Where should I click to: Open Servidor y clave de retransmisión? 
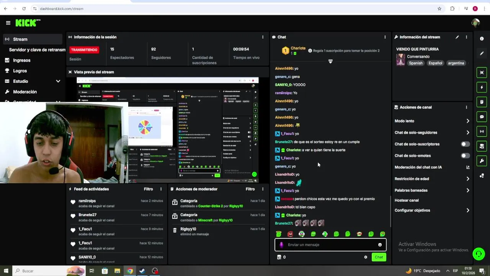pyautogui.click(x=37, y=50)
